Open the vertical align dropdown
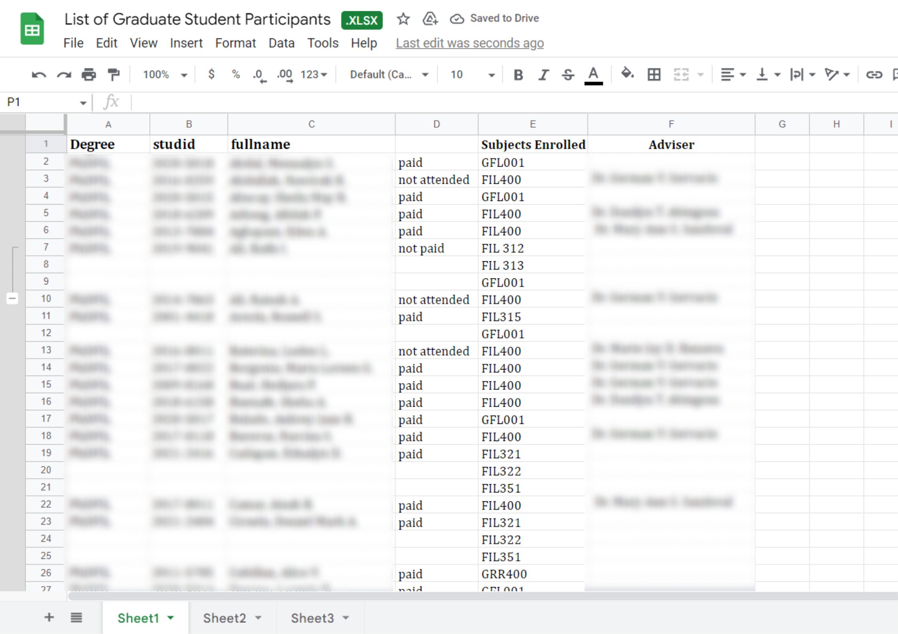 [768, 74]
